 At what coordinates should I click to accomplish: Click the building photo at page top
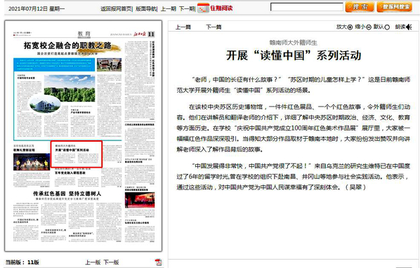pyautogui.click(x=110, y=65)
